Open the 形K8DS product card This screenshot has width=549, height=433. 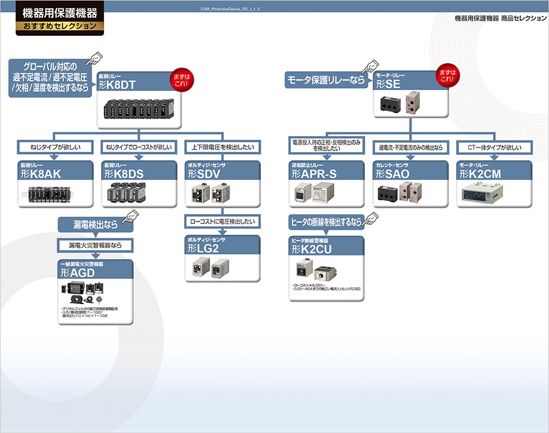[x=139, y=184]
